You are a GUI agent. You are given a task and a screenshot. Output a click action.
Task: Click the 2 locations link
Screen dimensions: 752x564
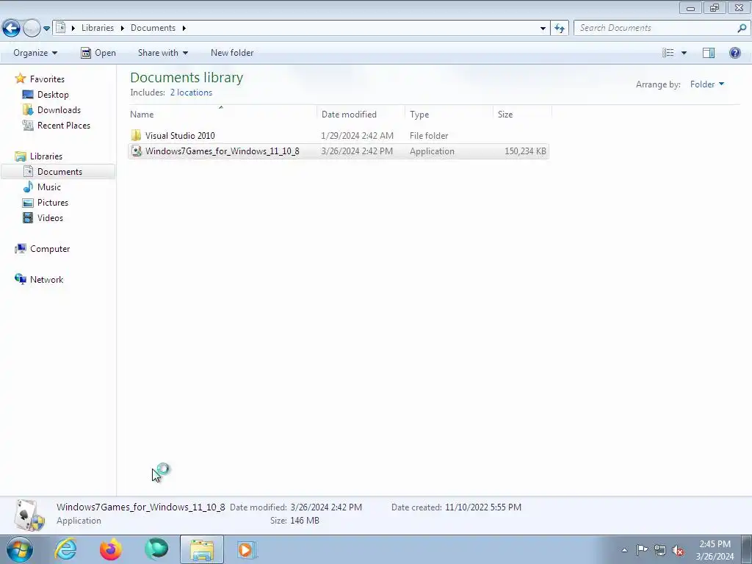coord(191,93)
